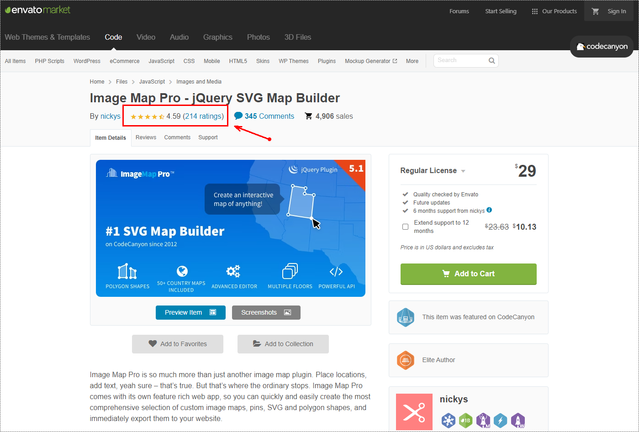Switch to the Support tab
Viewport: 639px width, 432px height.
(208, 137)
